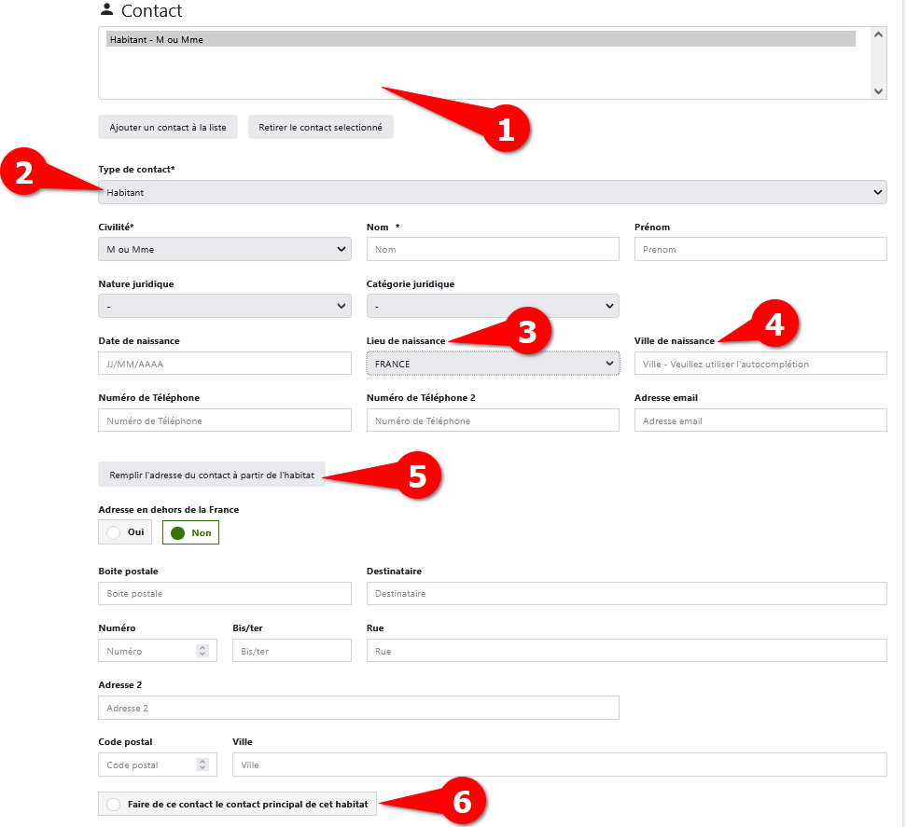Click 'Retirer le contact selectionné' button
The image size is (906, 827).
[320, 127]
